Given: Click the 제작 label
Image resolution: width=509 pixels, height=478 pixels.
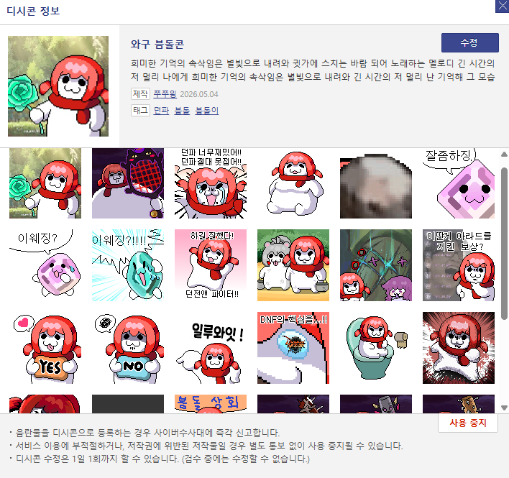Looking at the screenshot, I should (140, 93).
